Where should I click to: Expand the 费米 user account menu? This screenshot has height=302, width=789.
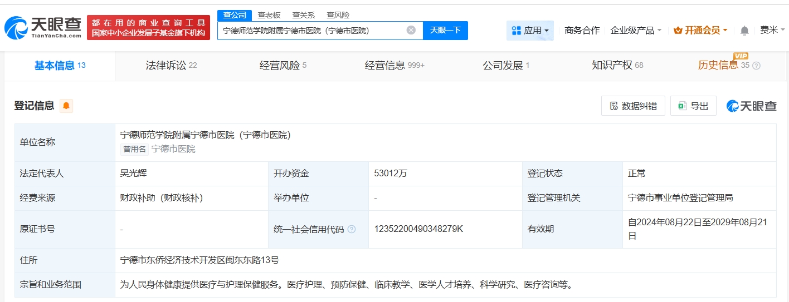pyautogui.click(x=772, y=31)
